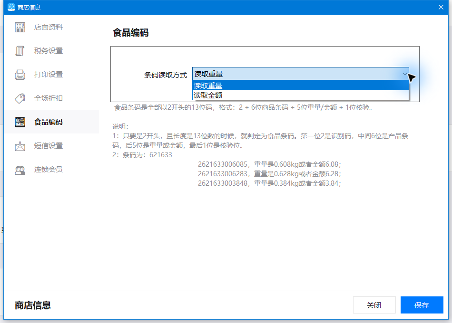Viewport: 452px width, 323px height.
Task: Click the example barcode 2621633006283 line
Action: pos(269,174)
